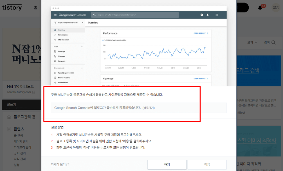The image size is (283, 171).
Task: Click the Mobile Usability phone icon
Action: tap(55, 78)
